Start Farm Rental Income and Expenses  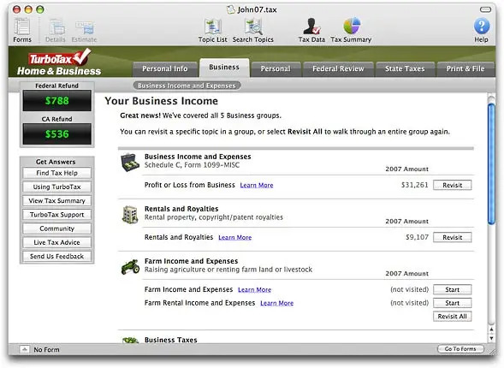pyautogui.click(x=453, y=303)
